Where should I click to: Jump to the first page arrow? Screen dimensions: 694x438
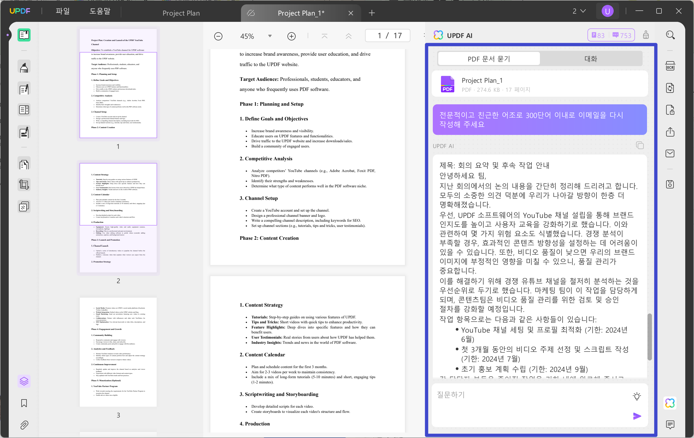(325, 36)
